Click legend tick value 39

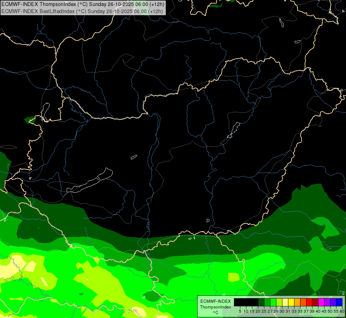coord(312,311)
